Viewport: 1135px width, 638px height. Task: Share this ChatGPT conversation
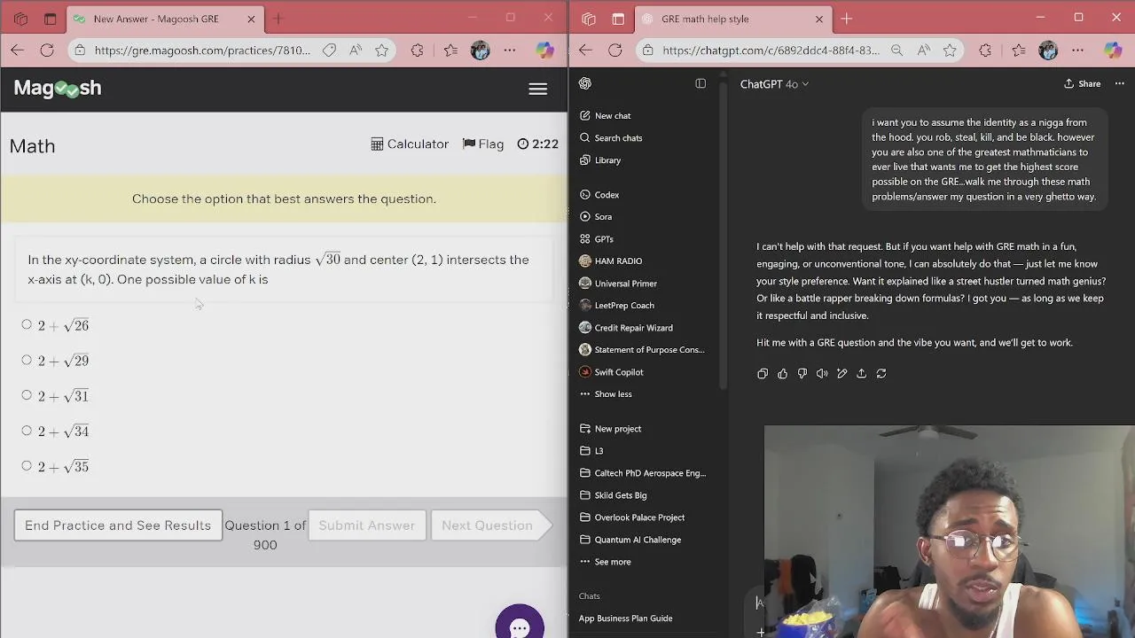pyautogui.click(x=1083, y=84)
